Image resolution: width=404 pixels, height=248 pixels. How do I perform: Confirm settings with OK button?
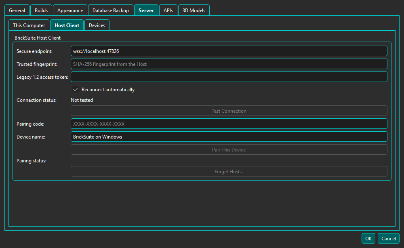point(368,238)
